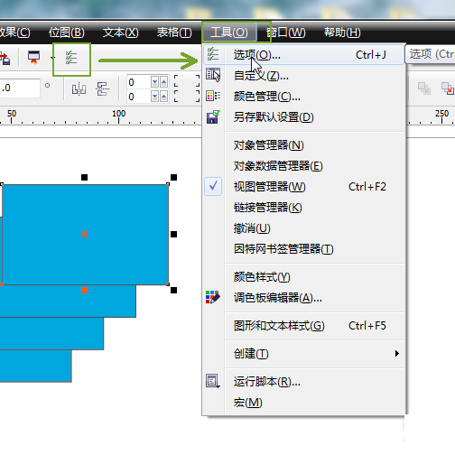This screenshot has width=455, height=455.
Task: Click the red-arrow order icon at far right
Action: [x=448, y=88]
